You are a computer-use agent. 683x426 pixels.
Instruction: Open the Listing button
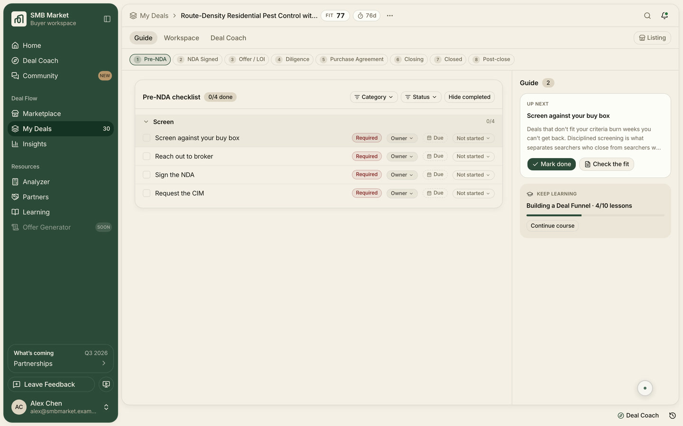coord(652,38)
